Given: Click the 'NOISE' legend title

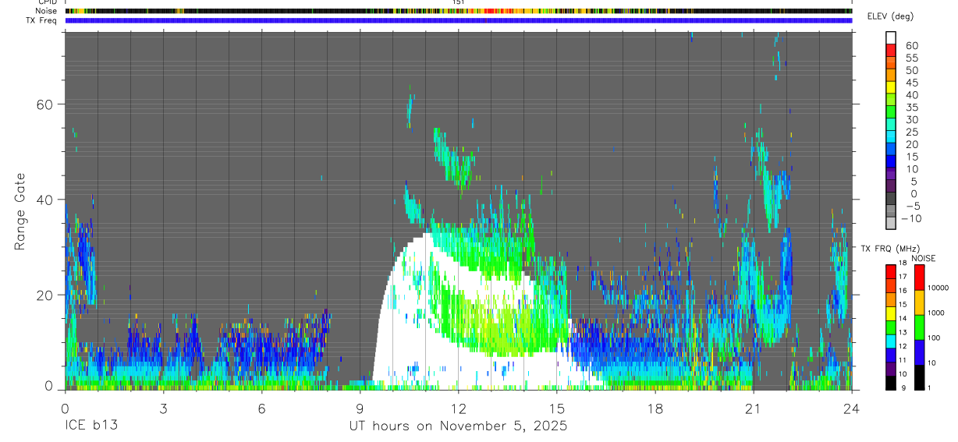Looking at the screenshot, I should pos(923,258).
